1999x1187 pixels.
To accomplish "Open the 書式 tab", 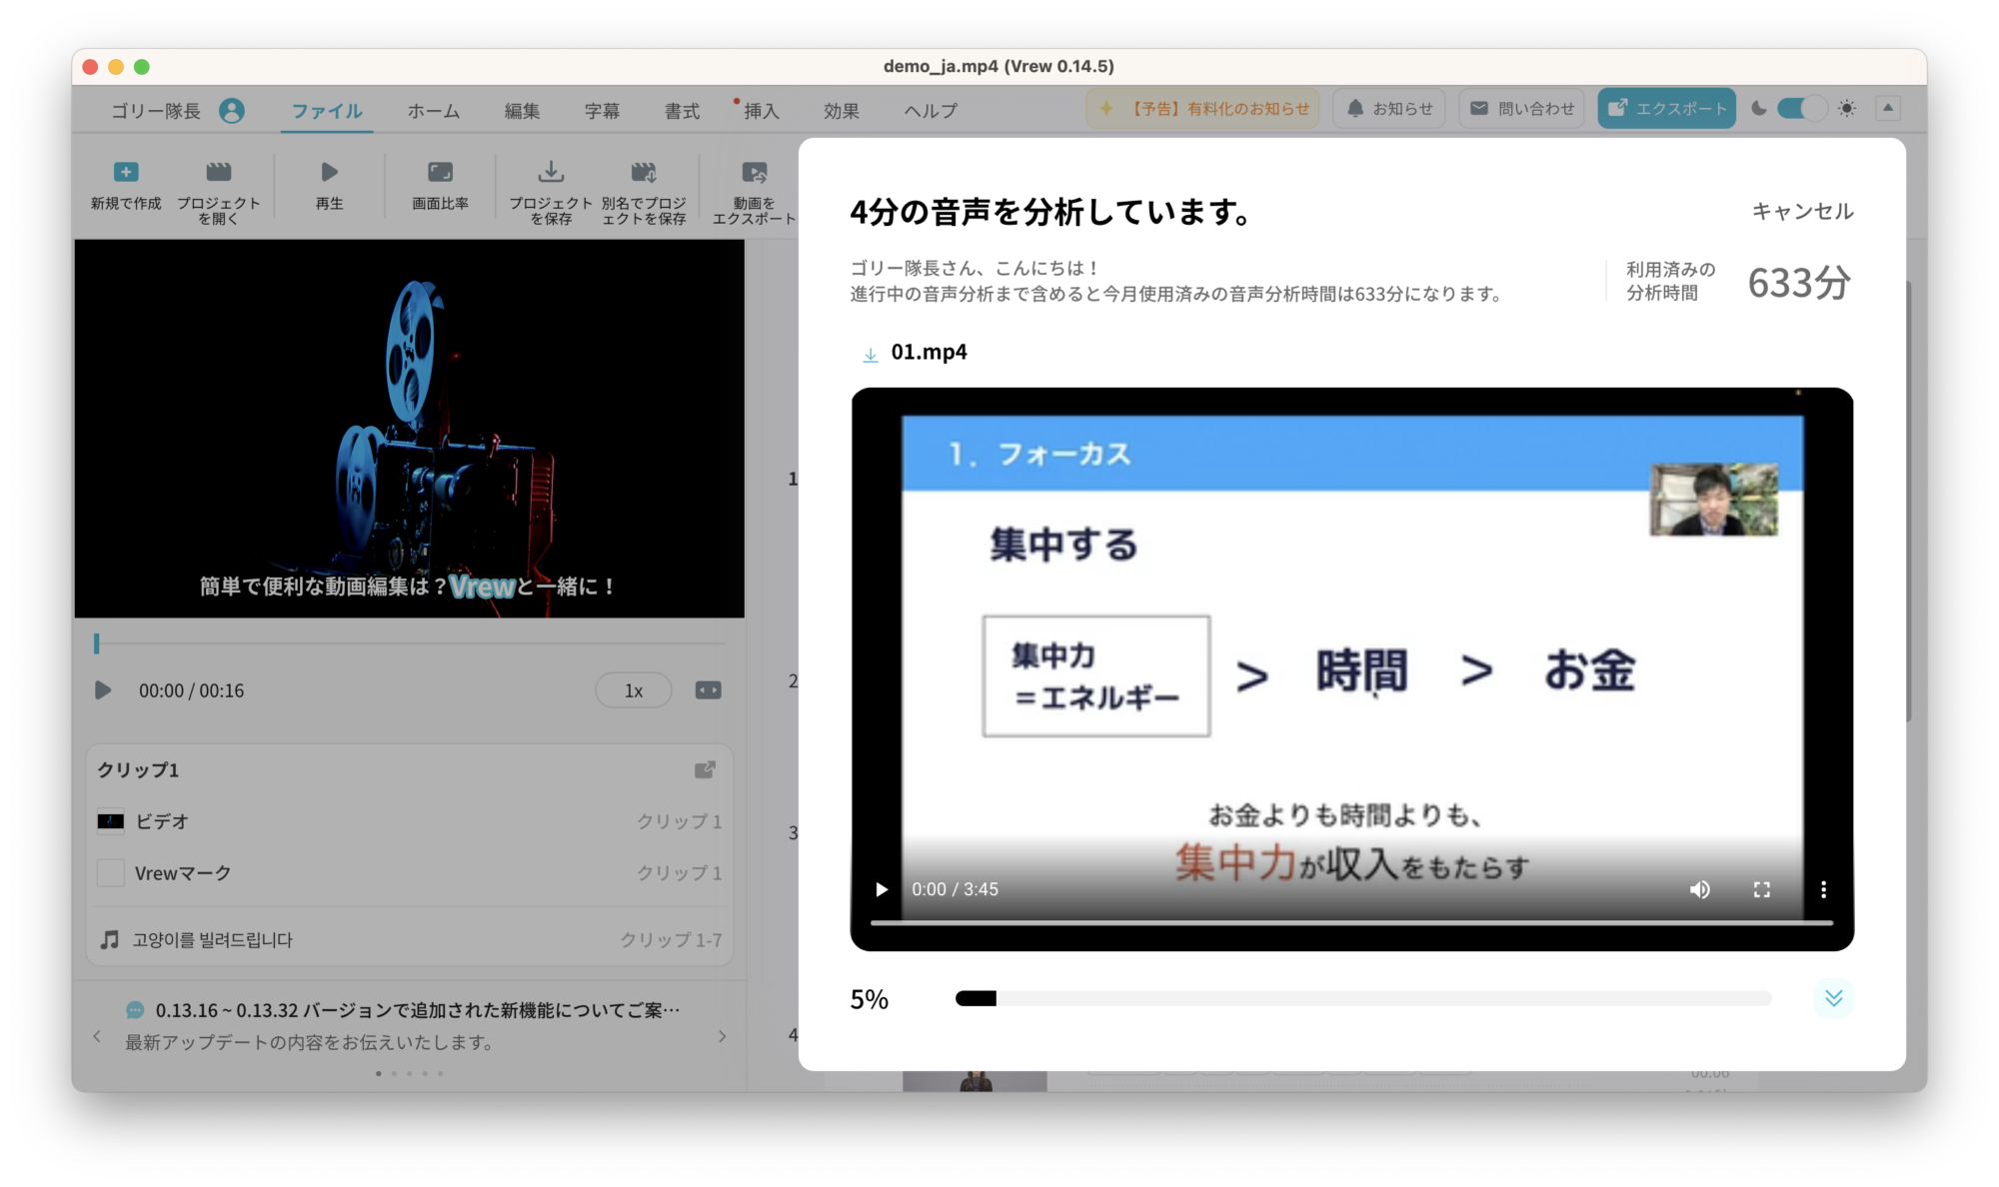I will [x=682, y=111].
